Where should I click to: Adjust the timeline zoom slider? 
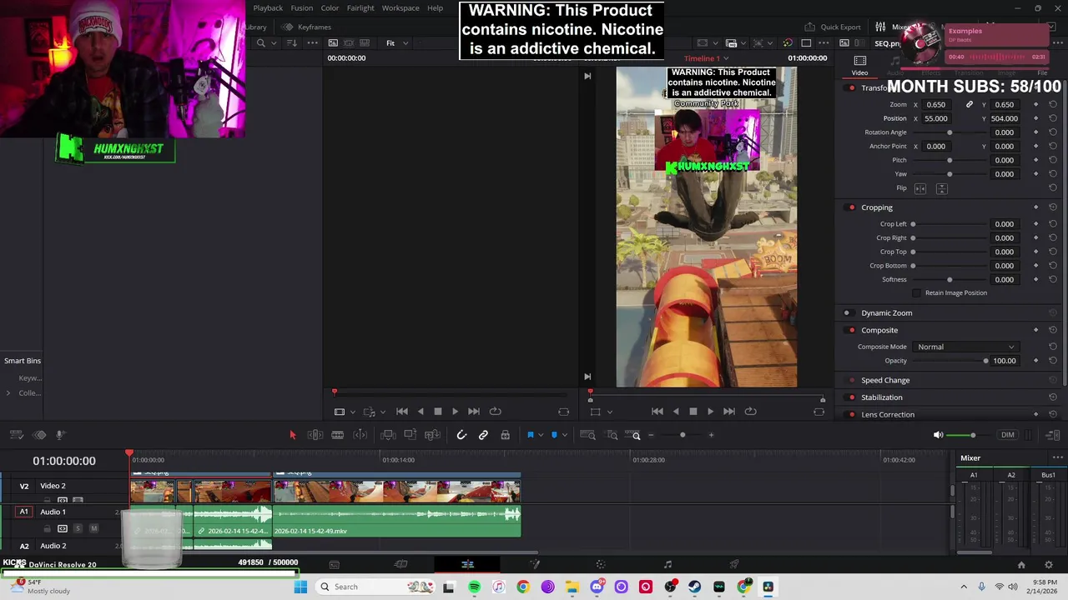[683, 435]
